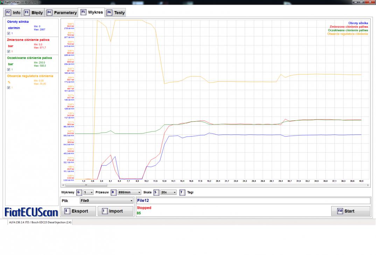Toggle the Otwarcie regulatora ciśnienia checkbox
Viewport: 376px width, 255px height.
point(9,88)
